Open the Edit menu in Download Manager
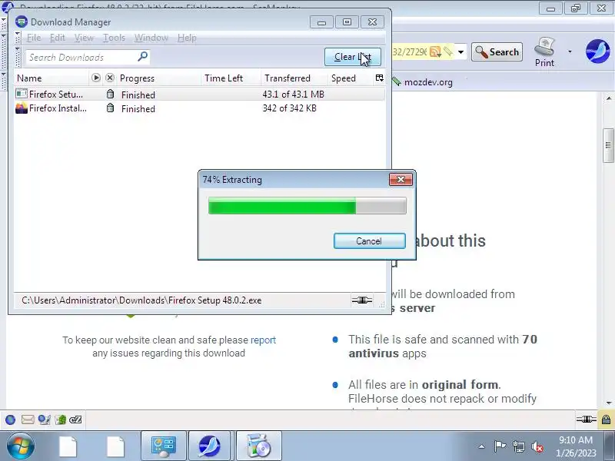This screenshot has width=615, height=461. tap(57, 38)
